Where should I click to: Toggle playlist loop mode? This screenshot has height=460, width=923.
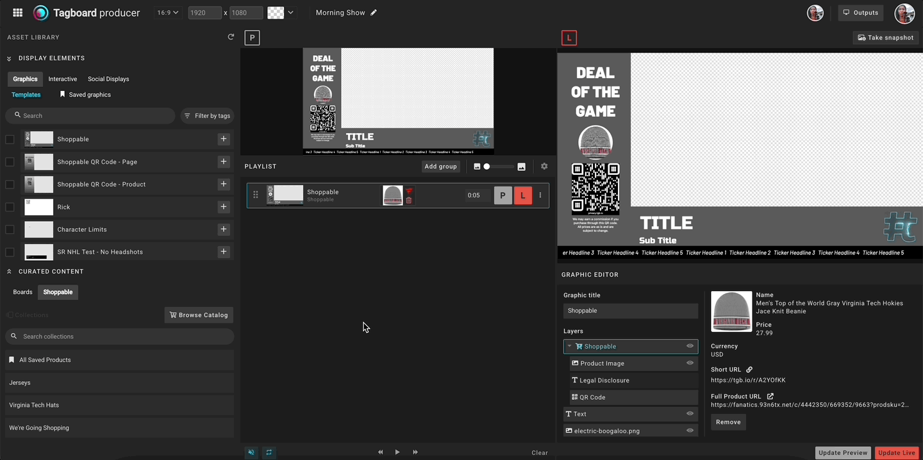[x=269, y=452]
